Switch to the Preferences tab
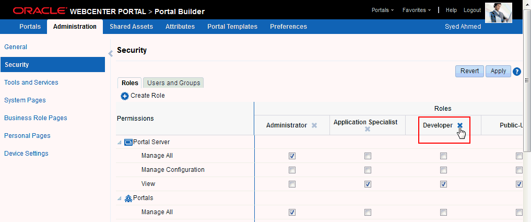Screen dimensions: 531x222 (x=289, y=27)
